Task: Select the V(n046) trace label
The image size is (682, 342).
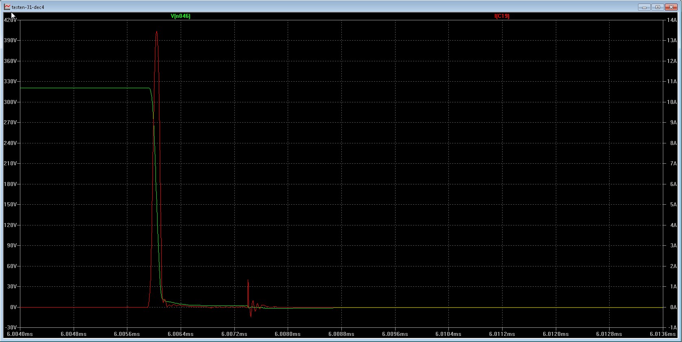Action: coord(181,16)
